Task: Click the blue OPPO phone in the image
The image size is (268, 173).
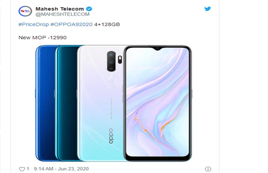Action: 45,103
